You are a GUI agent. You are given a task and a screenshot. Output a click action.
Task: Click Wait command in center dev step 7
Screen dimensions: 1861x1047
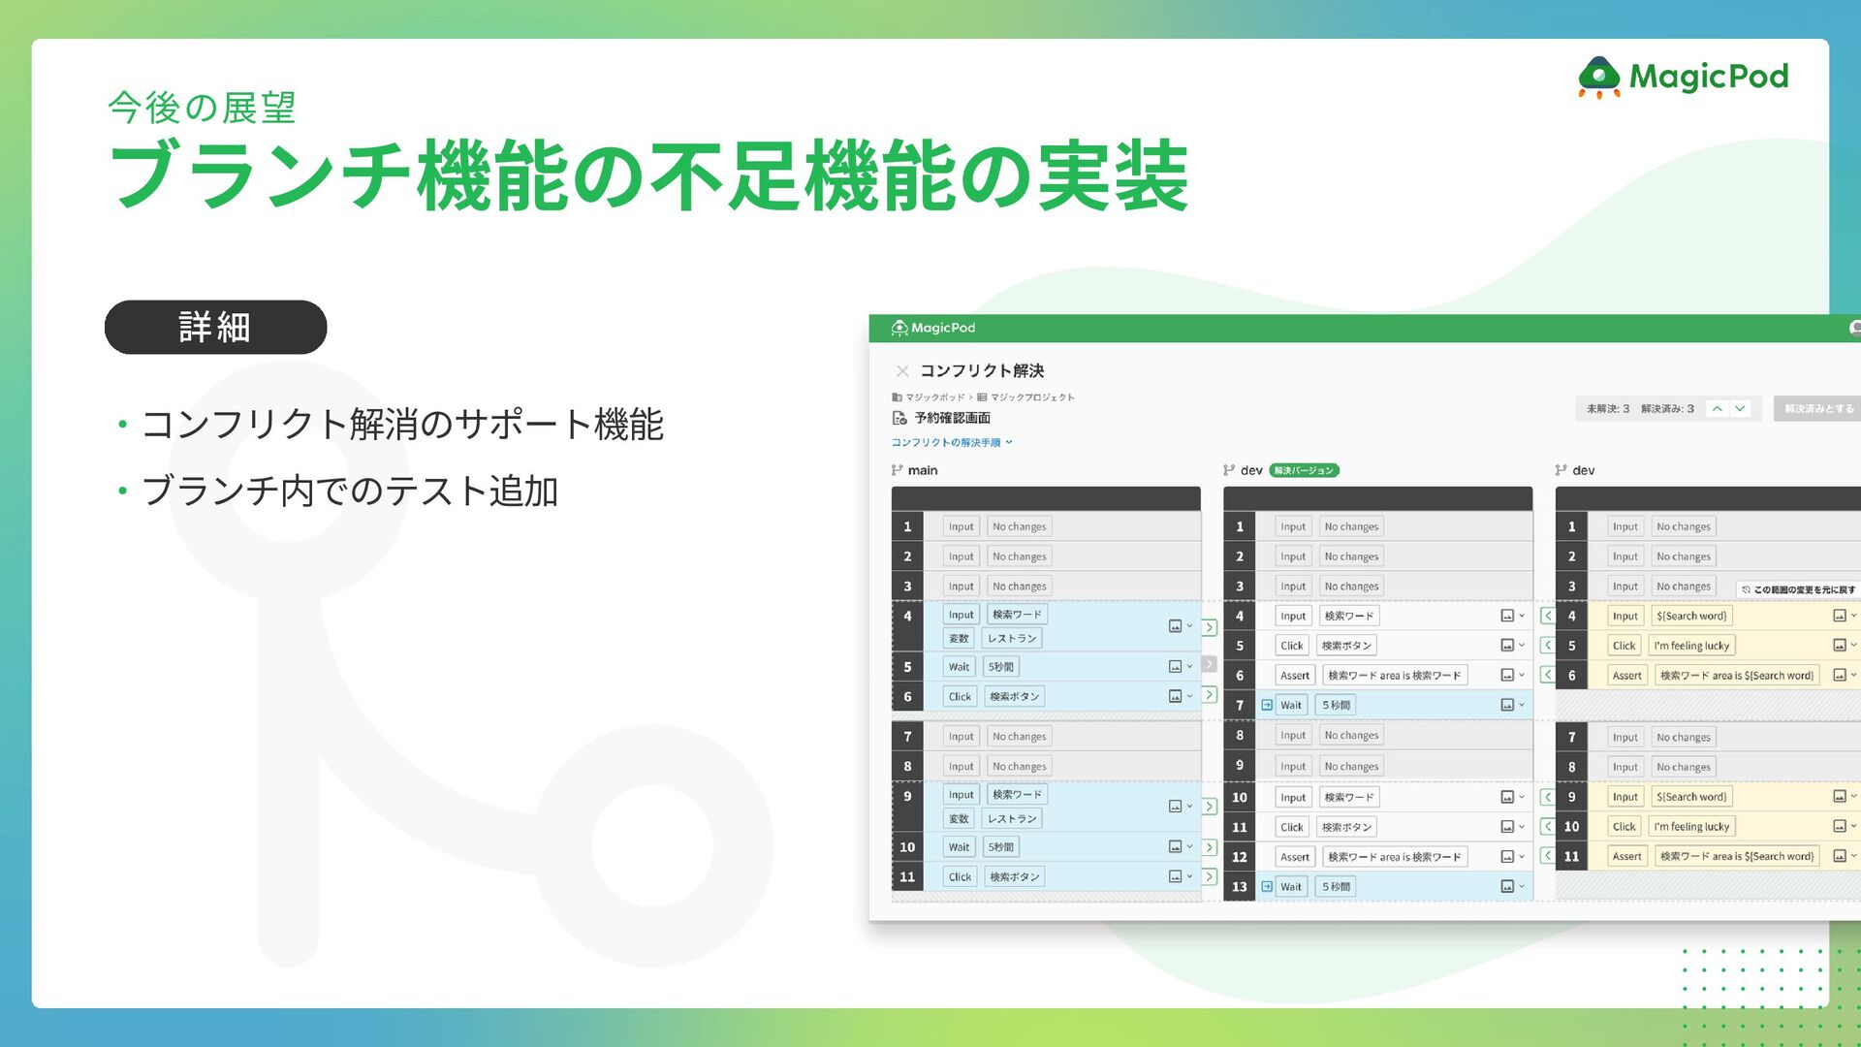pyautogui.click(x=1291, y=705)
